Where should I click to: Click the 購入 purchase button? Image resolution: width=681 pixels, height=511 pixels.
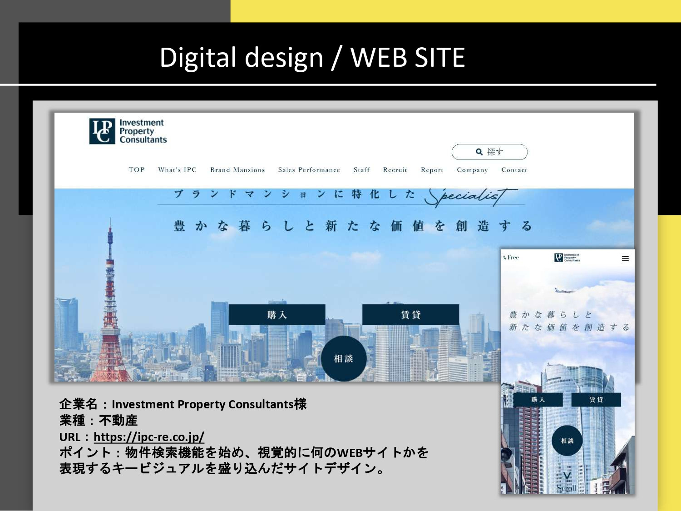(x=277, y=314)
